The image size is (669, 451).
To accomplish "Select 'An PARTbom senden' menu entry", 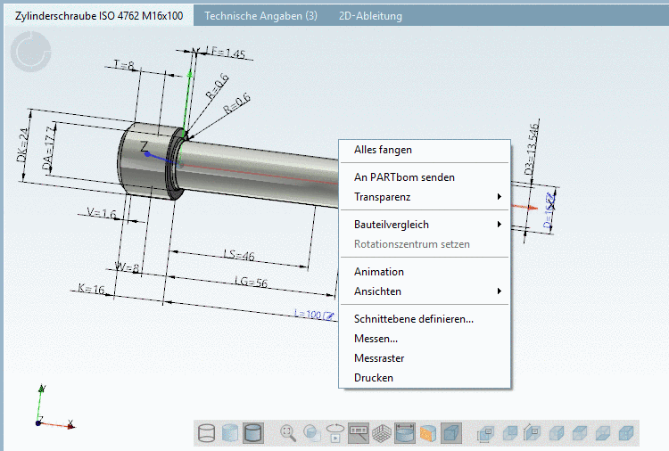I will tap(404, 177).
